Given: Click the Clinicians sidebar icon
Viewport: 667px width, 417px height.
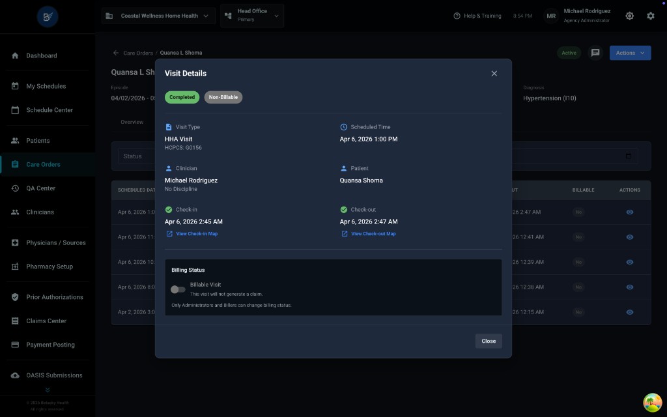Looking at the screenshot, I should tap(15, 212).
